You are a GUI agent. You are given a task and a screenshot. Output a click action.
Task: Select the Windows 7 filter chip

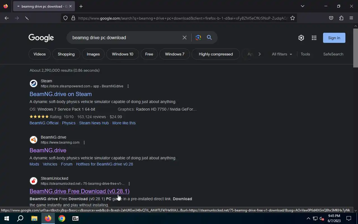click(175, 54)
